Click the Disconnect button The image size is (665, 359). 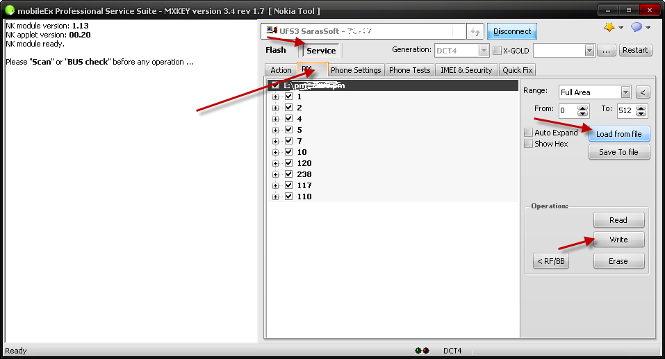[x=512, y=31]
